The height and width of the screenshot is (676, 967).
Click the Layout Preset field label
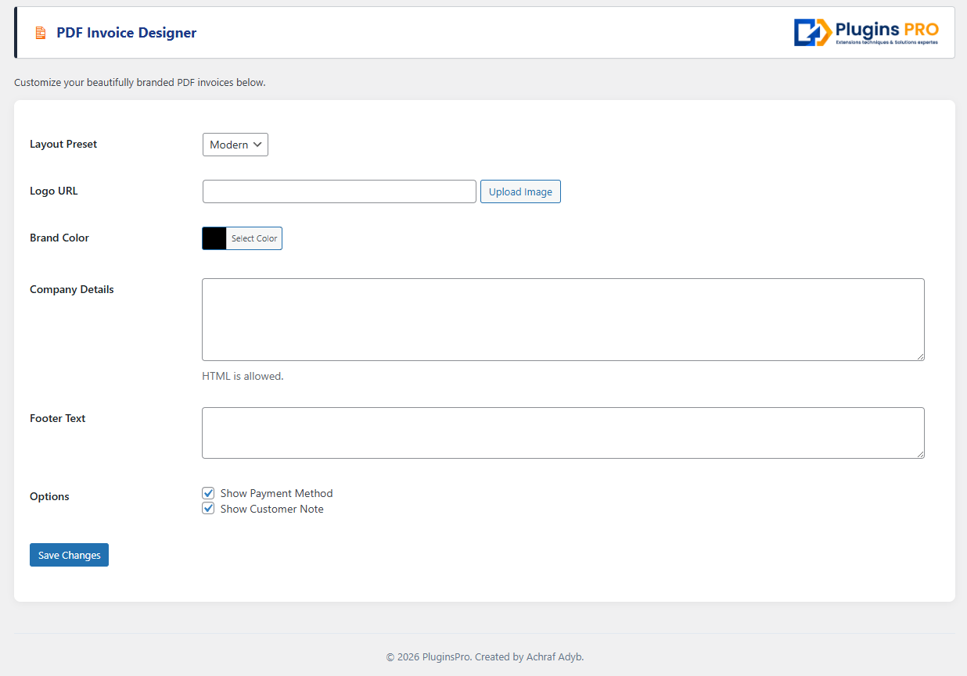pyautogui.click(x=63, y=144)
